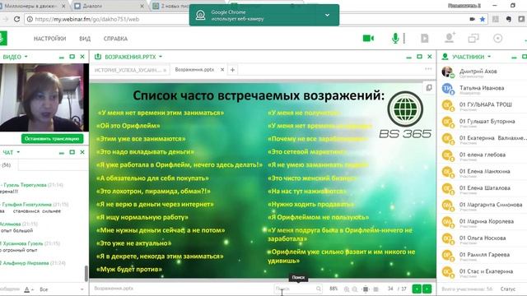Open the Evernote extension icon
Viewport: 527px width, 296px height.
pos(509,19)
